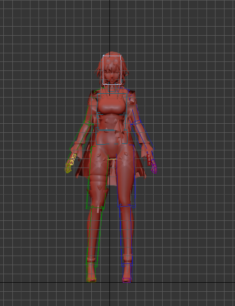Screen dimensions: 235x306
Task: Select the yellow toe bone box
Action: point(91,280)
